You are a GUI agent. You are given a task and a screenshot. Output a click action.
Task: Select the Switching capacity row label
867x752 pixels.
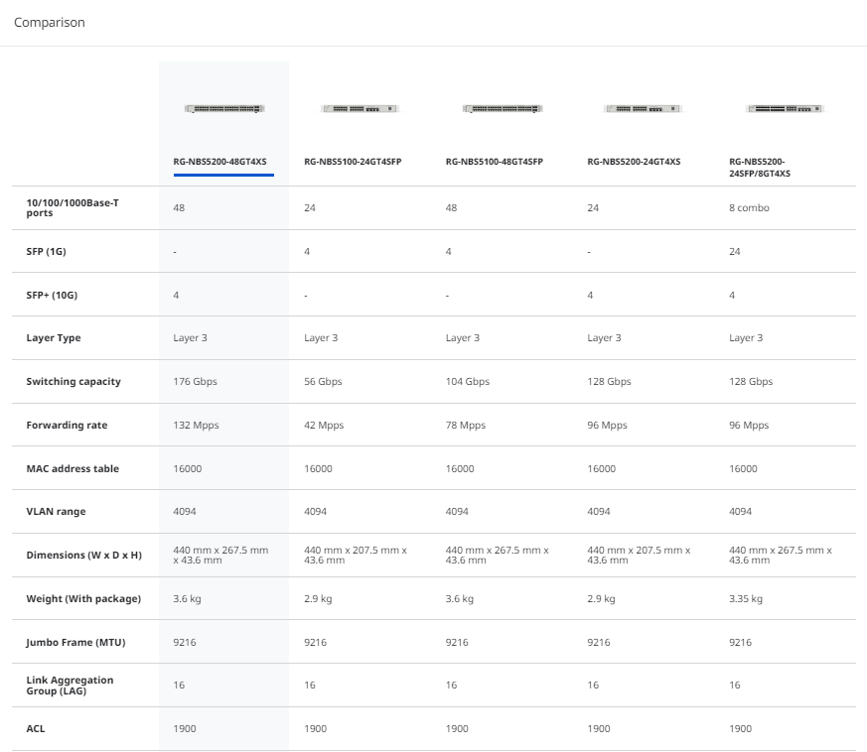[x=72, y=382]
